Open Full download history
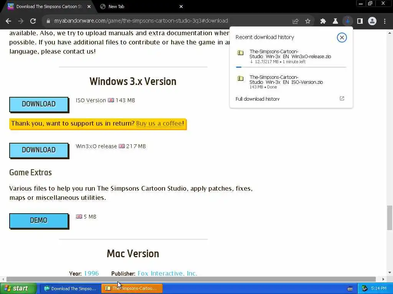 pos(258,99)
